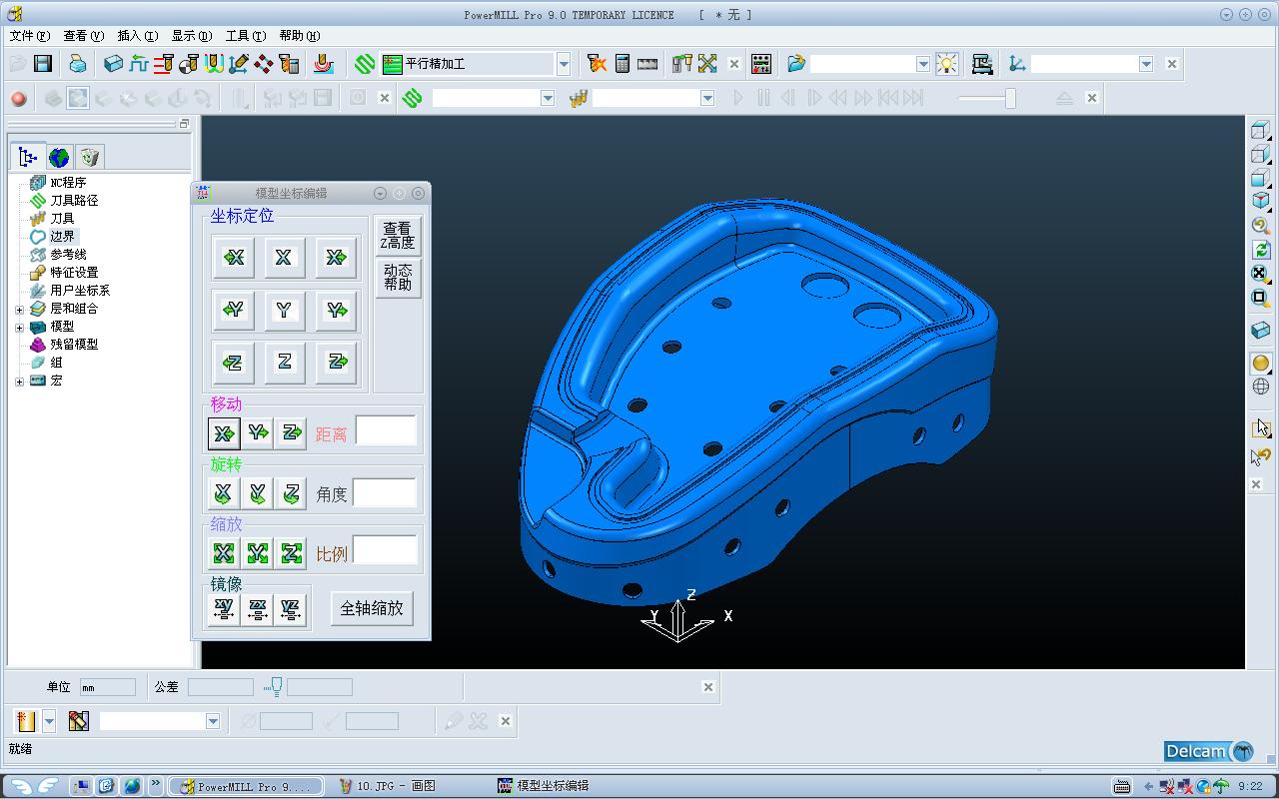Click the X minimum position button

[234, 258]
